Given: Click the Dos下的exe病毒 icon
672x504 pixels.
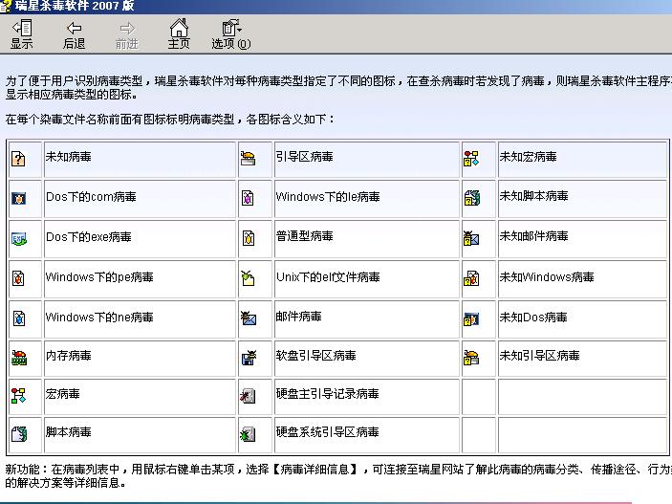Looking at the screenshot, I should (x=19, y=238).
